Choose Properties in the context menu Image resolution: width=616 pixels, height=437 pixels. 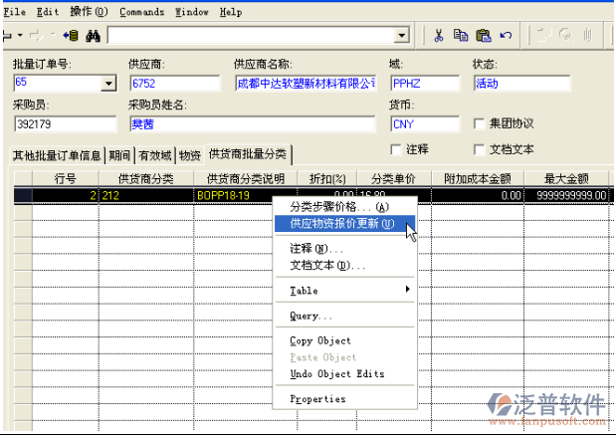tap(317, 398)
